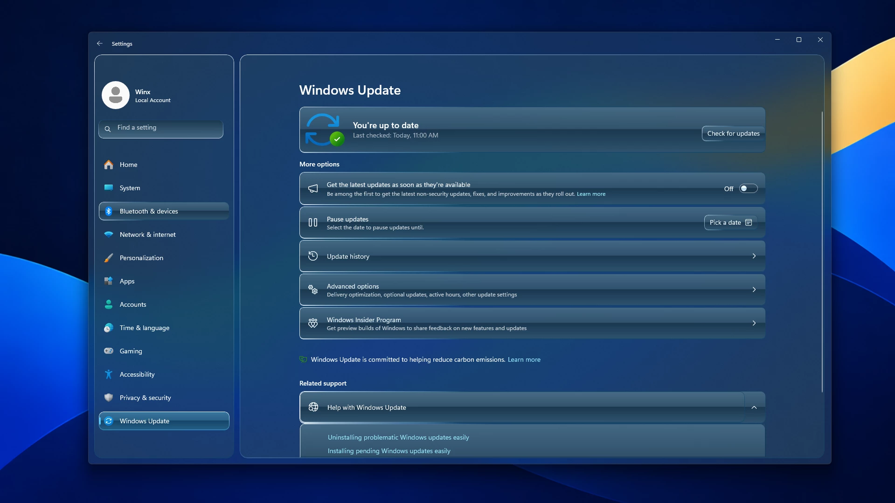Click the Privacy & security shield icon
Viewport: 895px width, 503px height.
click(x=109, y=398)
